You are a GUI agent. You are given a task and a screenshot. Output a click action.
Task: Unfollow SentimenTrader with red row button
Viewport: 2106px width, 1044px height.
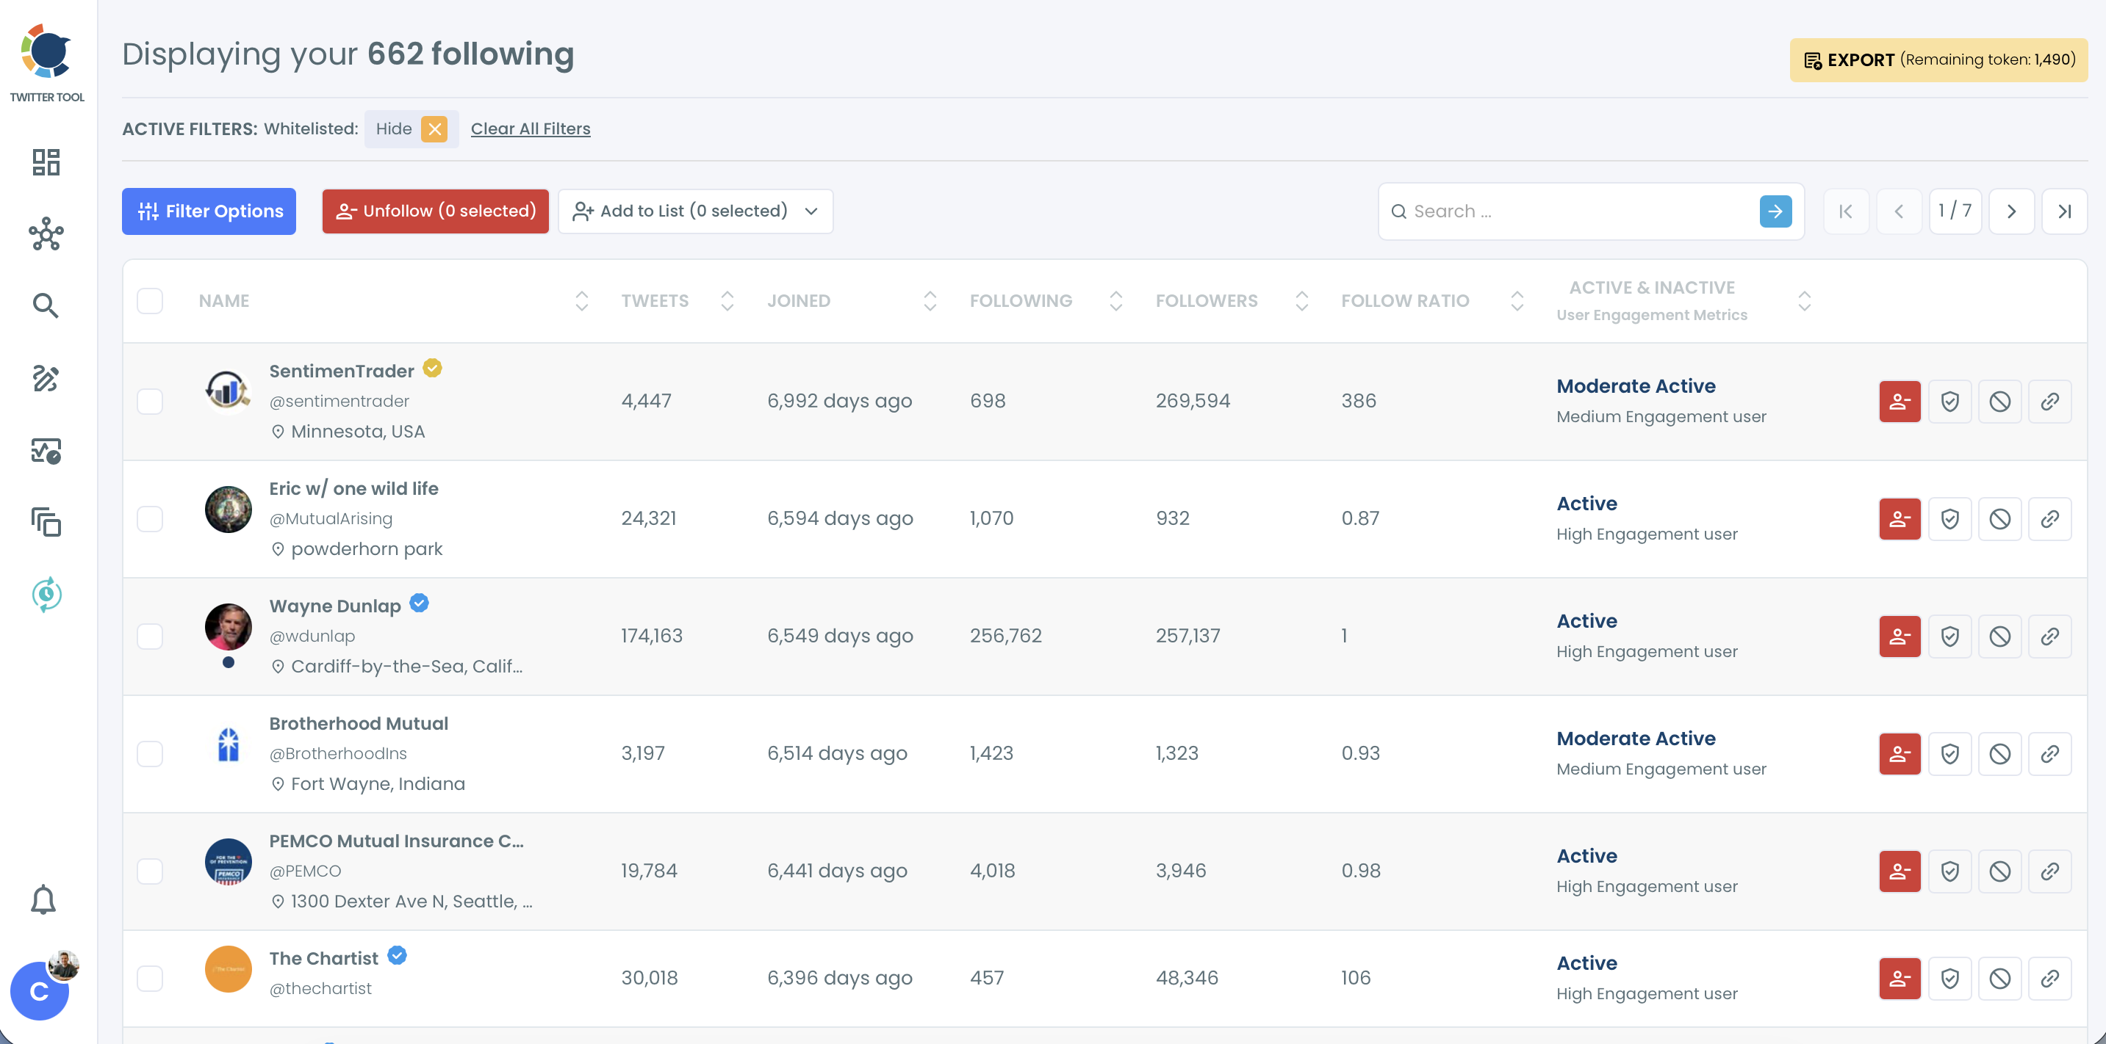(x=1900, y=401)
